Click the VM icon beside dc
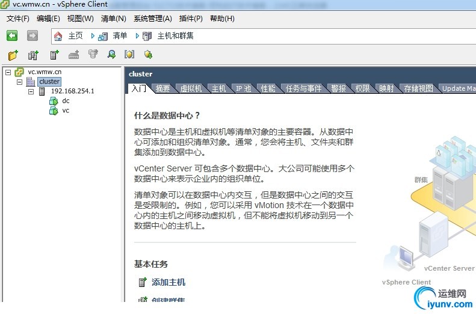Image resolution: width=476 pixels, height=314 pixels. (54, 101)
